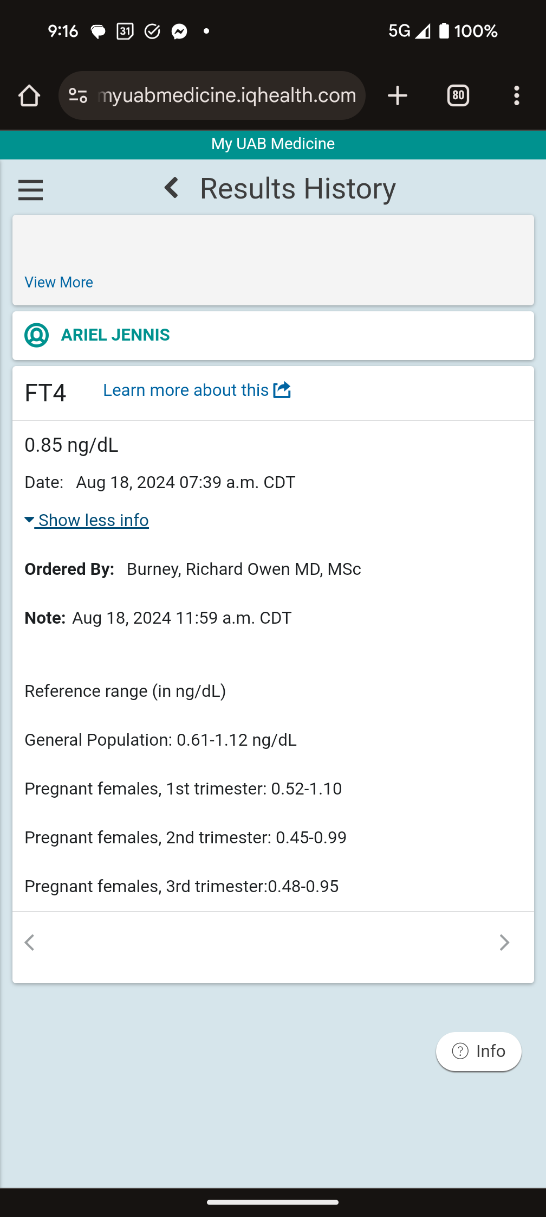Image resolution: width=546 pixels, height=1217 pixels.
Task: Open site settings icon in address bar
Action: pyautogui.click(x=78, y=96)
